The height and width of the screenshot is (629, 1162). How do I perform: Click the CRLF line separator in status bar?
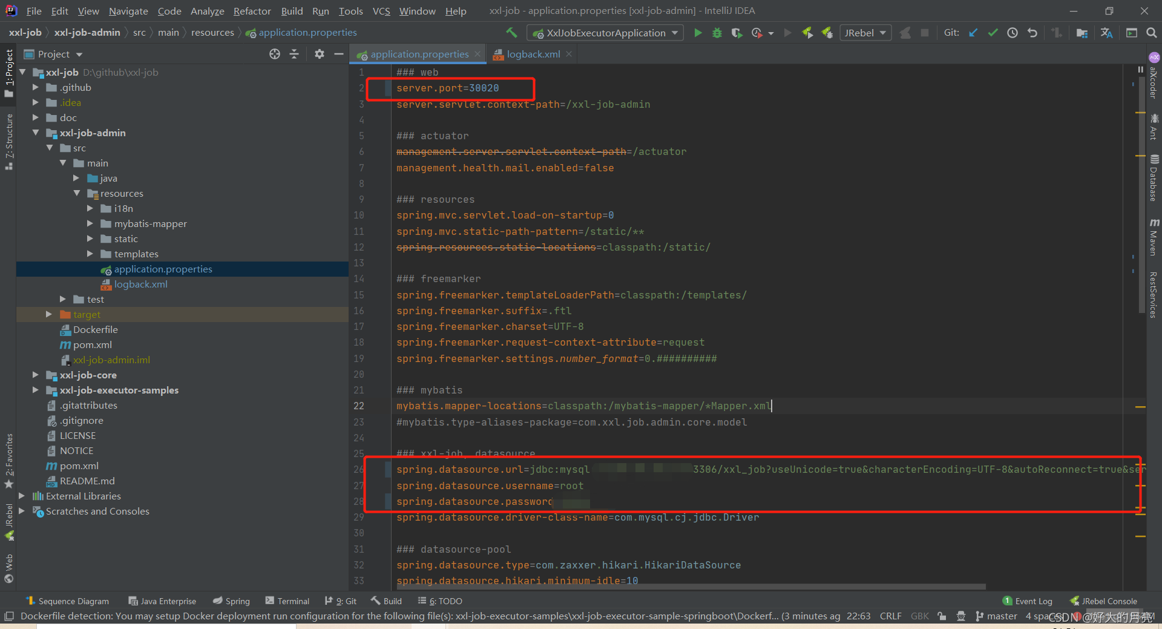pos(890,616)
